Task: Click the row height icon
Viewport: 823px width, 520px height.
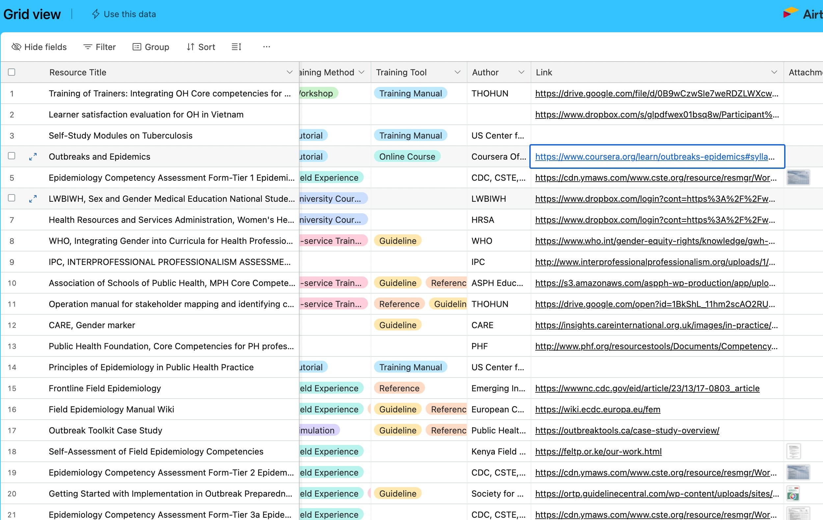Action: pyautogui.click(x=236, y=47)
